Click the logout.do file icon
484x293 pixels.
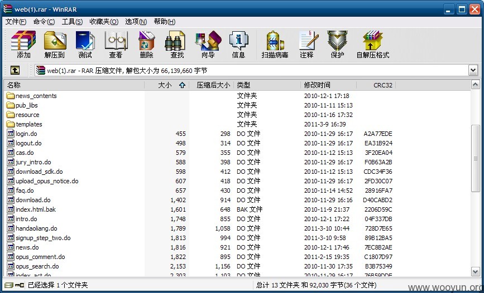11,143
